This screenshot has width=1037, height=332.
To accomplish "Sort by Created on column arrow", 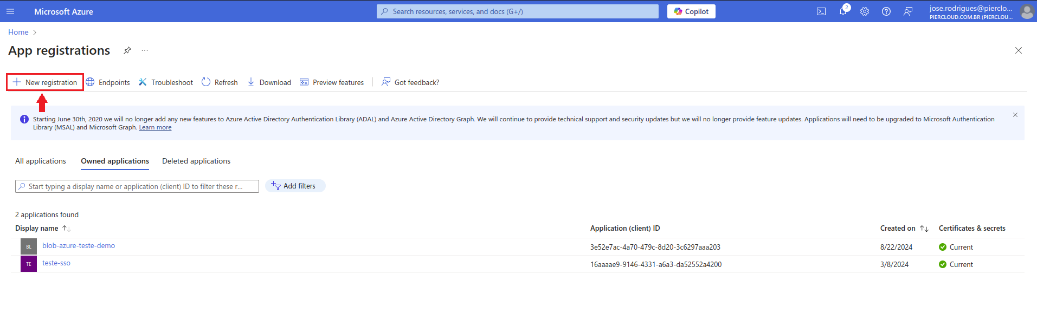I will [x=924, y=229].
